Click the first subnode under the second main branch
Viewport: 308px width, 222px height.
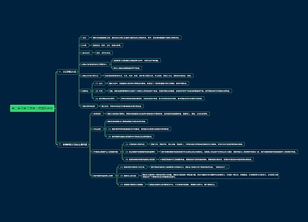pos(97,113)
